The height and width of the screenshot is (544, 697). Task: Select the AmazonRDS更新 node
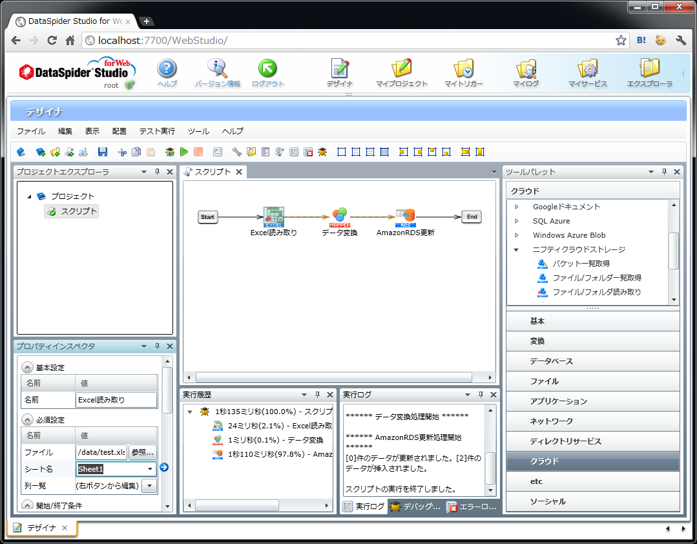point(406,215)
